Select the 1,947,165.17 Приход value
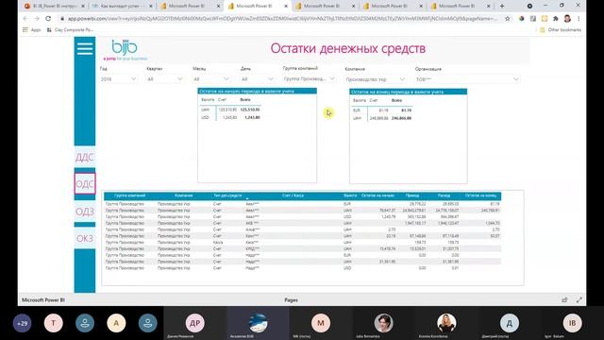 [415, 223]
